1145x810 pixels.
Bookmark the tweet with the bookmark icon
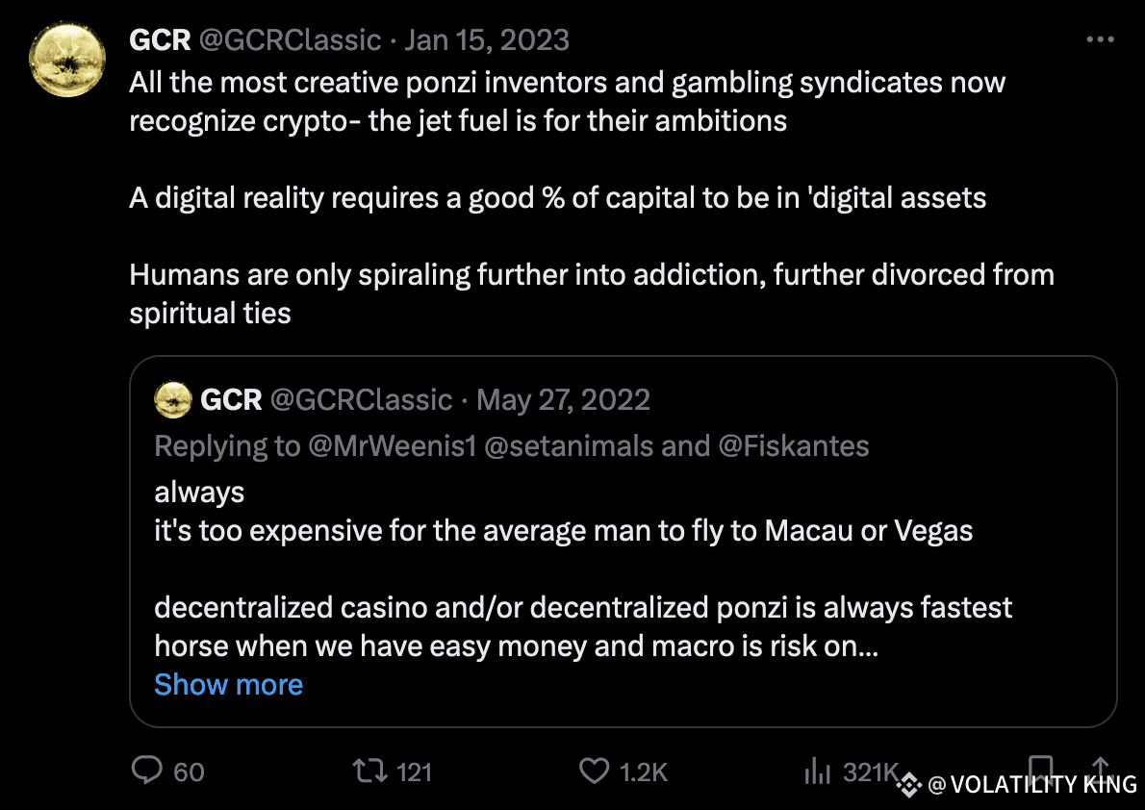(1042, 770)
